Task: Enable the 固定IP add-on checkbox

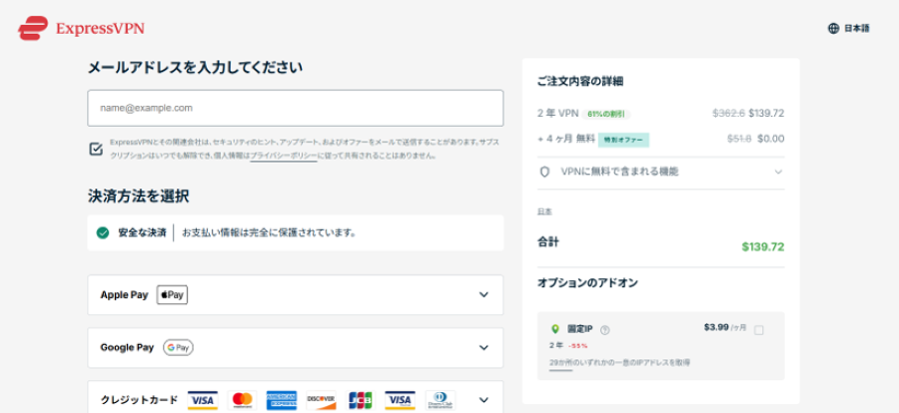Action: click(759, 330)
